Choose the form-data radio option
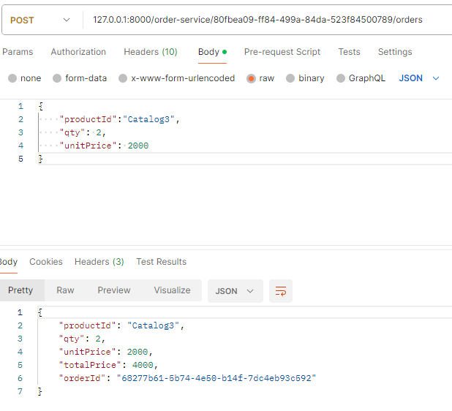Screen dimensions: 452x411 (57, 78)
